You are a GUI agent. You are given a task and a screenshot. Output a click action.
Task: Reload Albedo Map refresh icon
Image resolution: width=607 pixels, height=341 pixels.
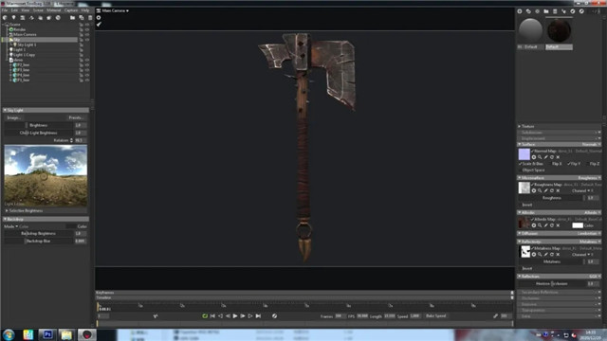[x=552, y=225]
